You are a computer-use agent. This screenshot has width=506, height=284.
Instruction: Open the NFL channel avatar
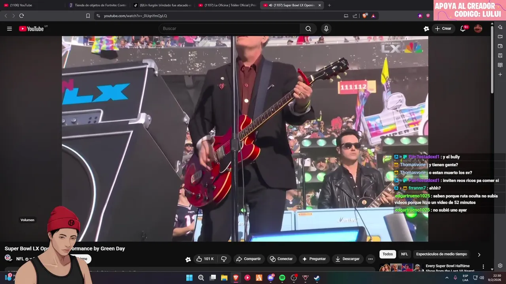click(x=8, y=258)
